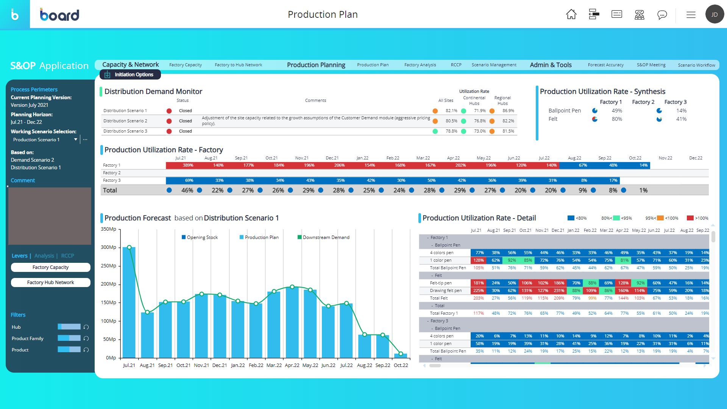Open the capsules navigation icon beside home
The image size is (727, 409).
(x=594, y=14)
